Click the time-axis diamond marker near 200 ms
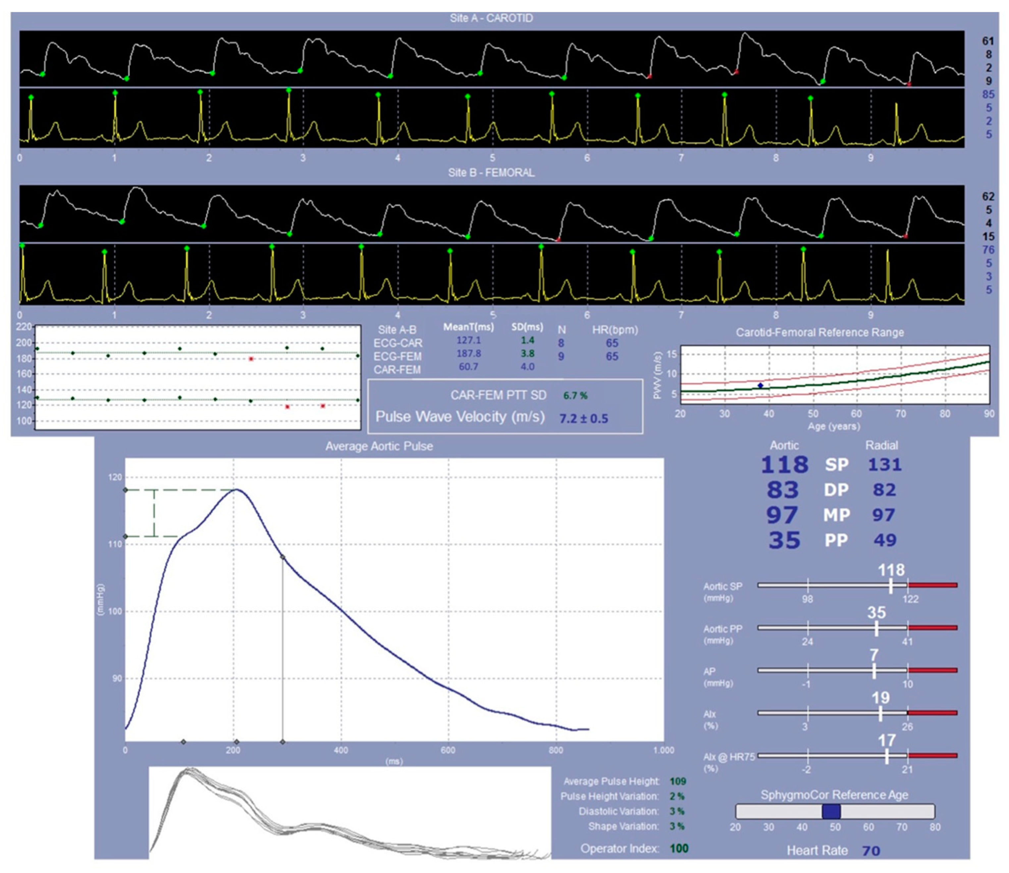Viewport: 1009px width, 873px height. tap(237, 742)
